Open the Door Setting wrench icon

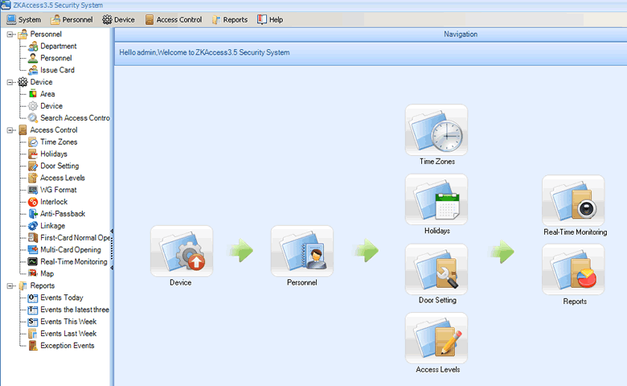coord(436,269)
